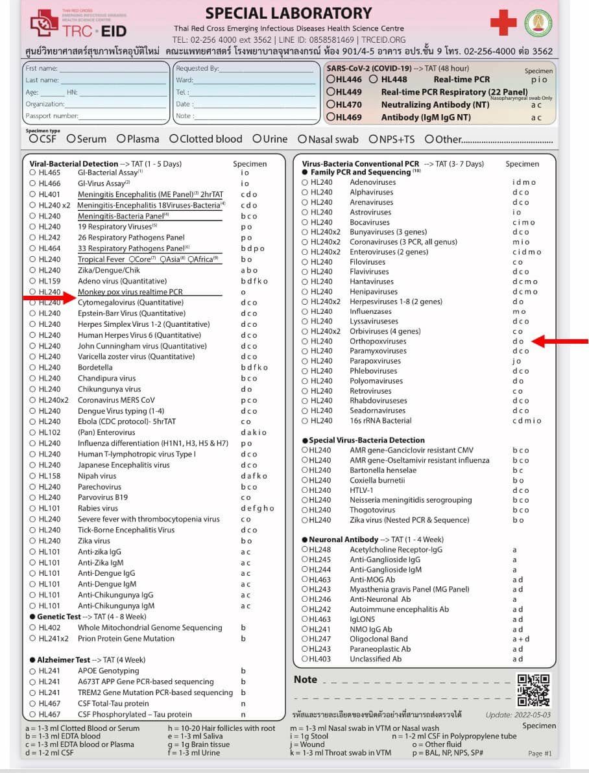The image size is (589, 773).
Task: Click the Organization field line
Action: point(116,104)
